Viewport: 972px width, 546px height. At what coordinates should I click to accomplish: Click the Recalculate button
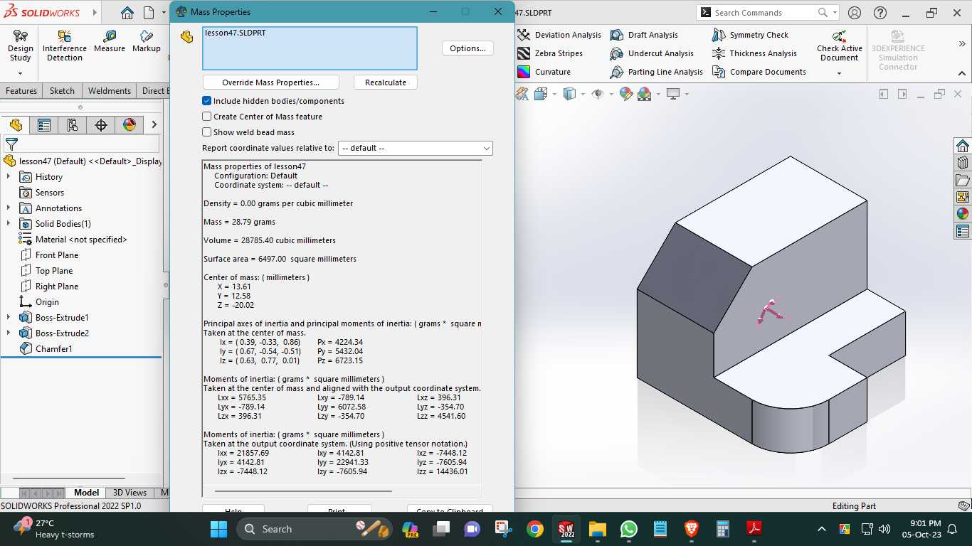[386, 82]
